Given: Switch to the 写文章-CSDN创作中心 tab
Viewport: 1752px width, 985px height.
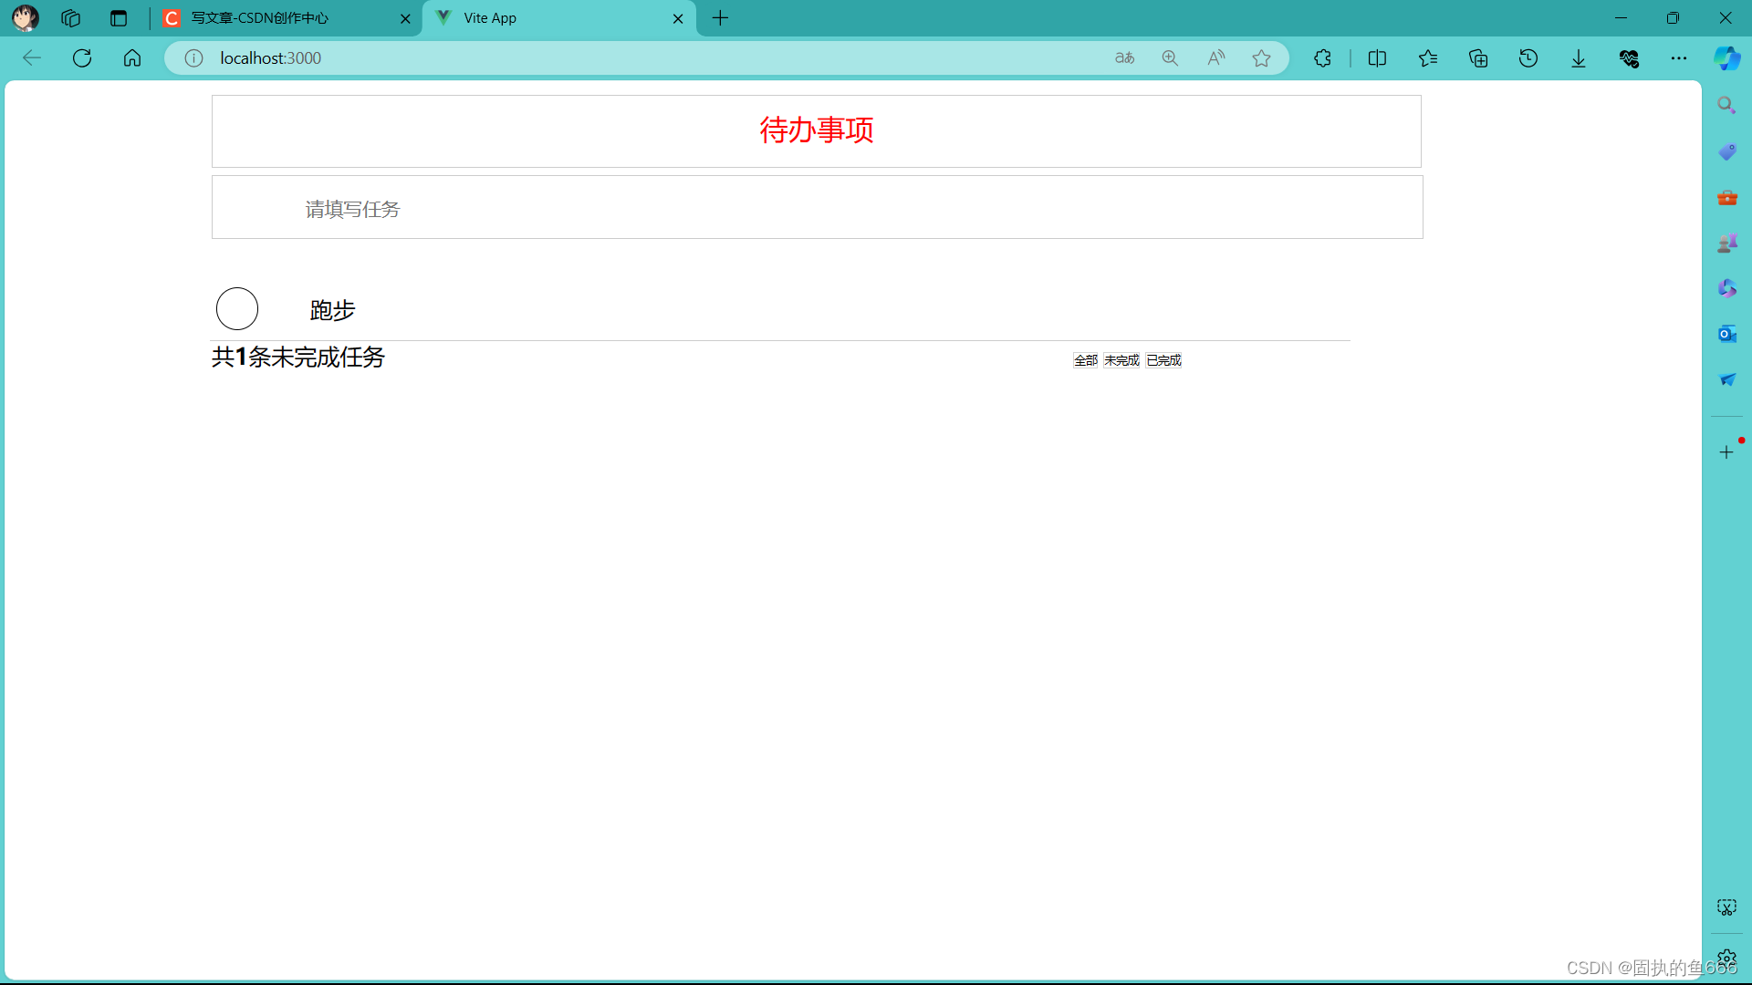Looking at the screenshot, I should pos(274,18).
